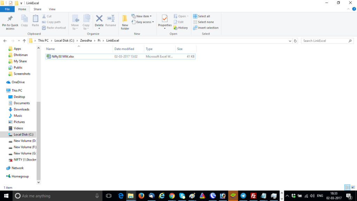Select Downloads in navigation pane
This screenshot has height=201, width=357.
[x=21, y=109]
